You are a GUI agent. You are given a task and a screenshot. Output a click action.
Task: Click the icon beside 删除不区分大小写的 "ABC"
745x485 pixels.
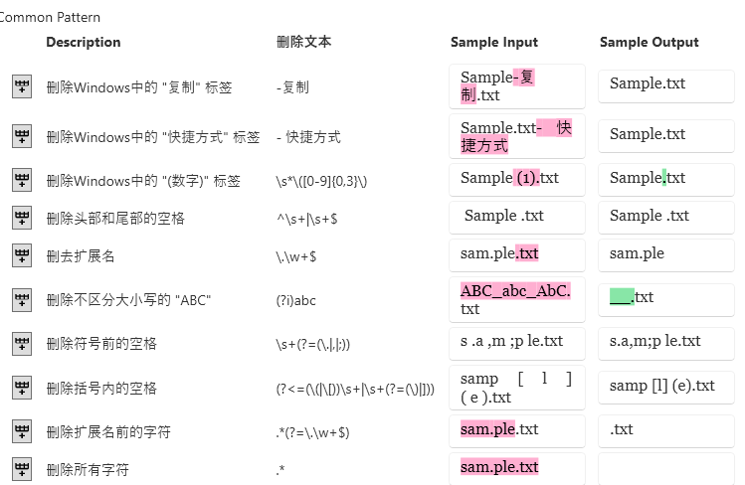(x=22, y=299)
